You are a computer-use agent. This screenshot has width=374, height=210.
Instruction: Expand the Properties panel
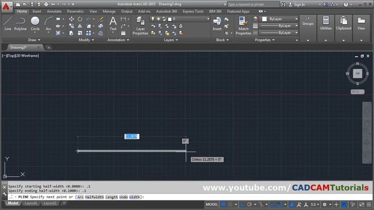[x=265, y=40]
